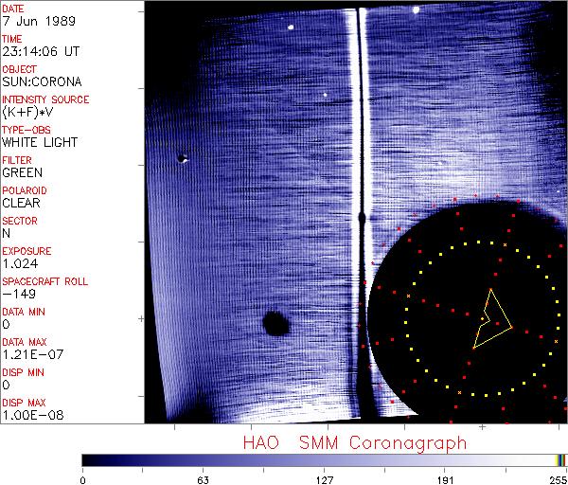Click the DATA MAX value 1.21E-07

27,354
